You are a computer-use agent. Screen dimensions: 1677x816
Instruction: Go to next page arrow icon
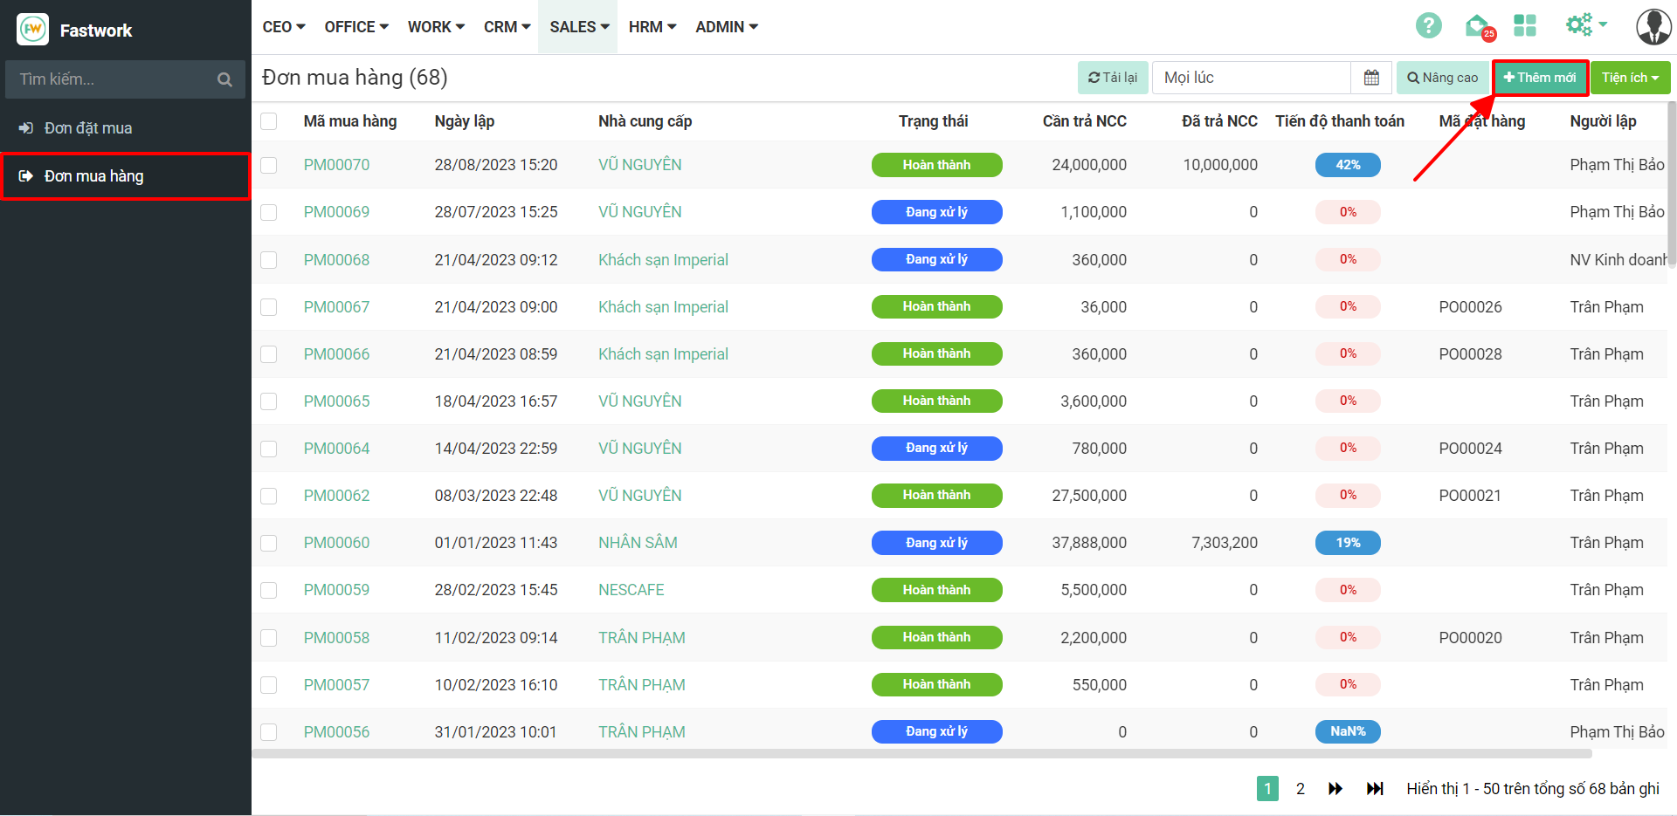tap(1335, 788)
